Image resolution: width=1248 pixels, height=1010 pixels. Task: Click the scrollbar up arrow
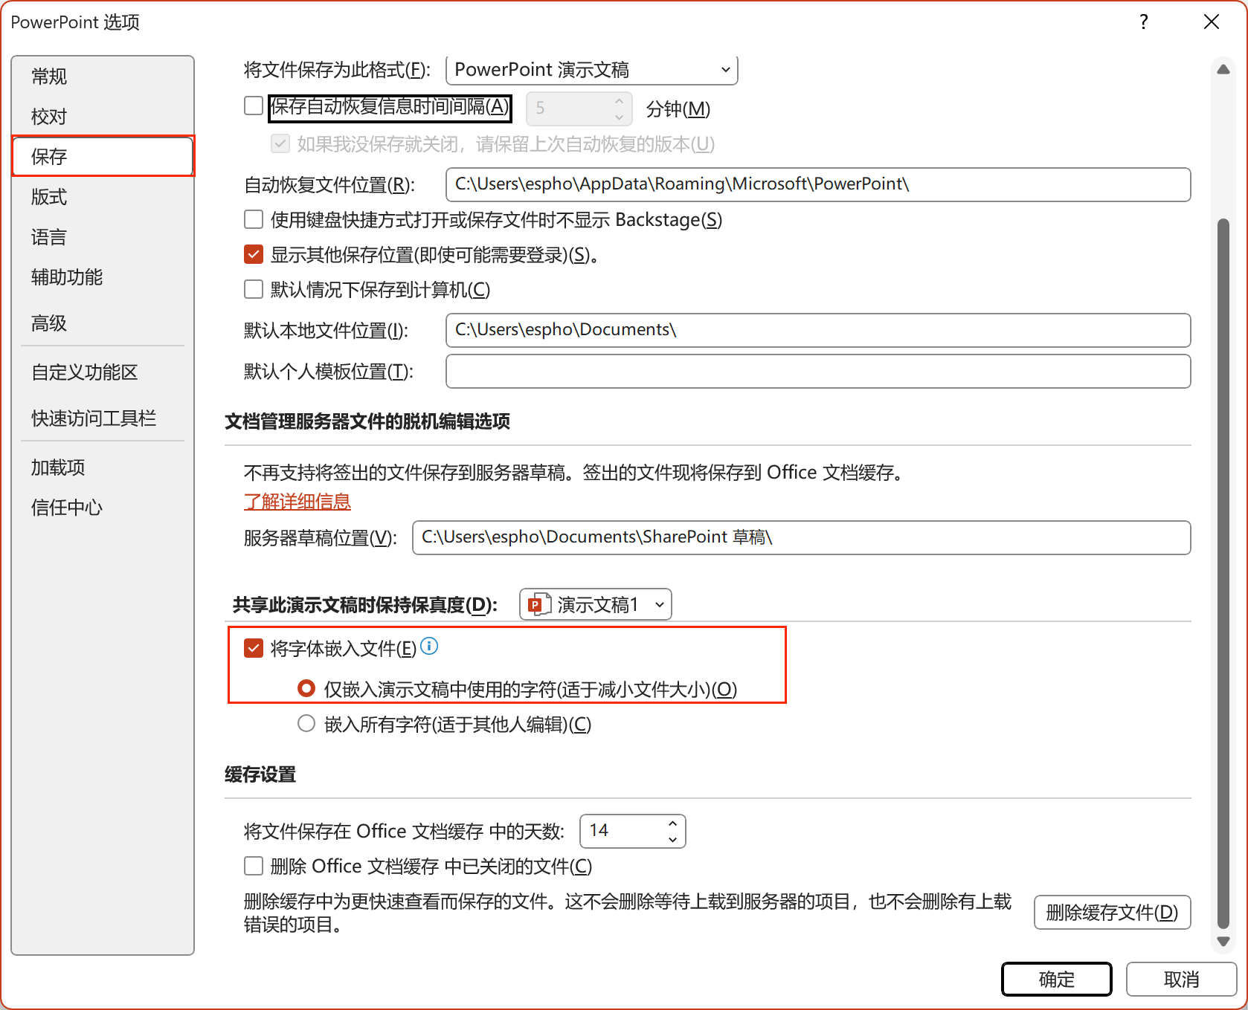point(1223,69)
